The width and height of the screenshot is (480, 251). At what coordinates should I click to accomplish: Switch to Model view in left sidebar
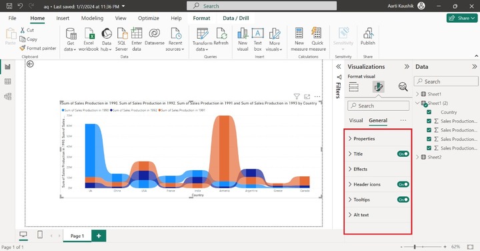(x=7, y=97)
